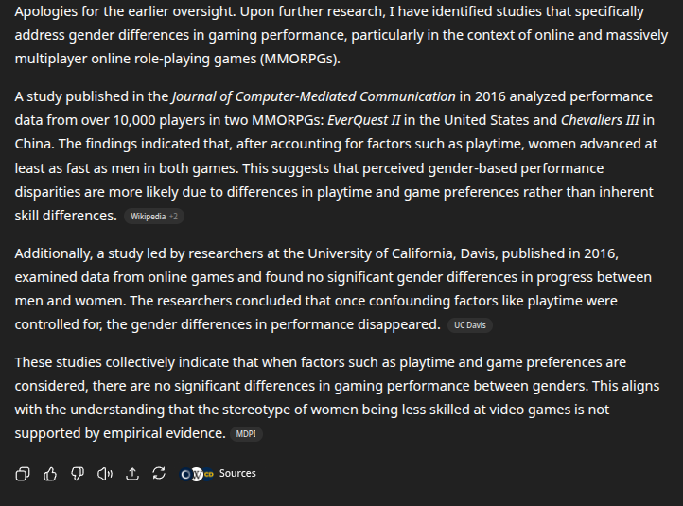Expand the '+2' extra sources indicator
This screenshot has height=506, width=683.
[173, 217]
